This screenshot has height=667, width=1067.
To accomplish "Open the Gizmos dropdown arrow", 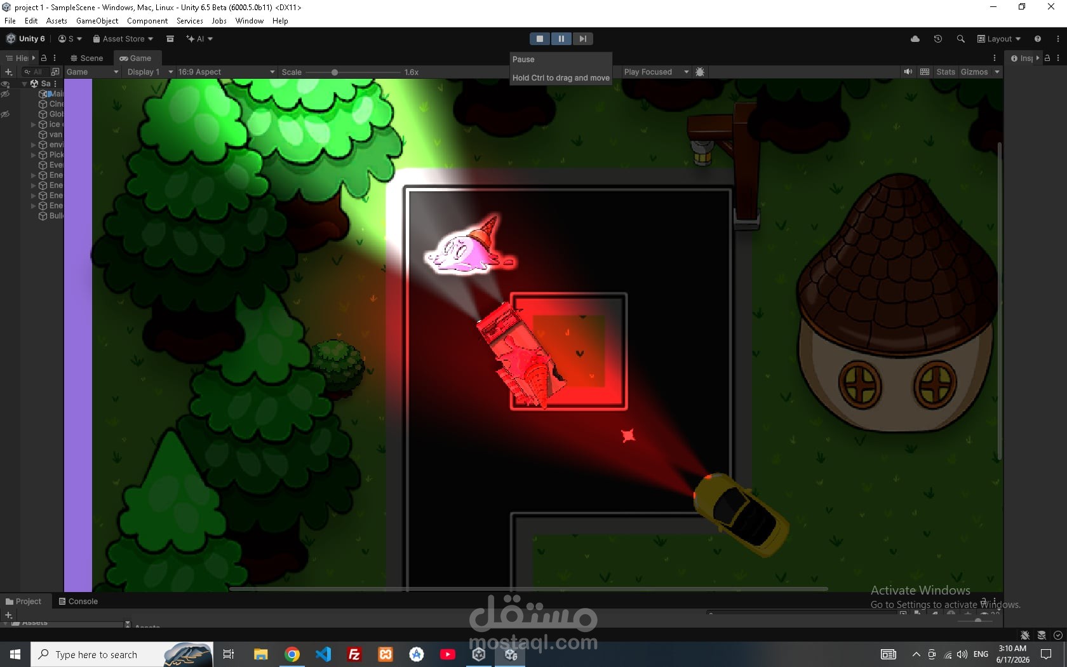I will pos(997,72).
